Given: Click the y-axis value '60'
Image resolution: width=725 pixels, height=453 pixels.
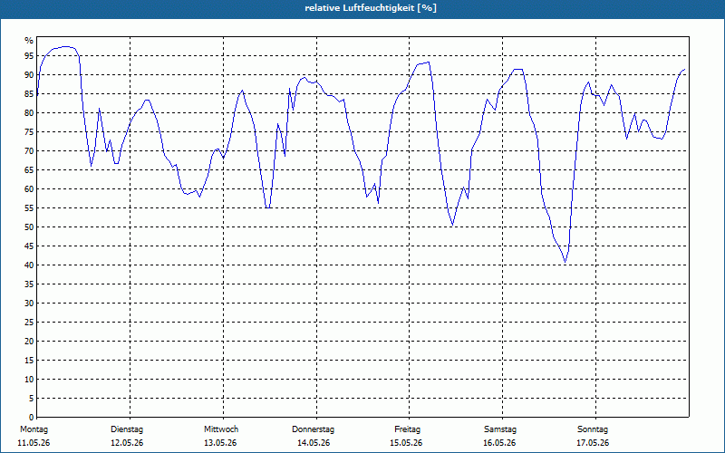Looking at the screenshot, I should [29, 189].
